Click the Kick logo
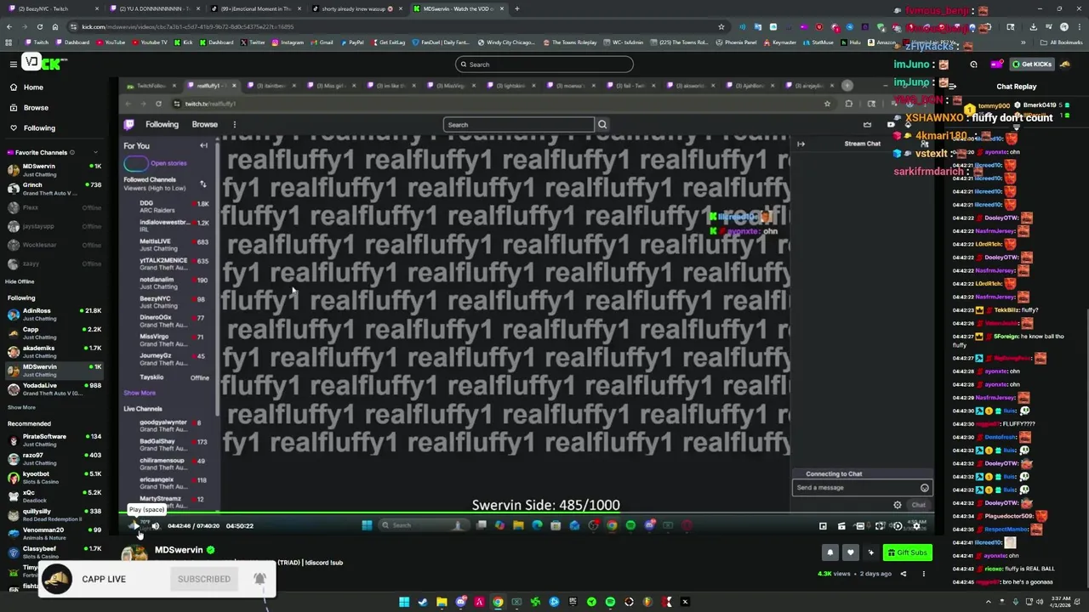Image resolution: width=1089 pixels, height=612 pixels. pyautogui.click(x=43, y=63)
